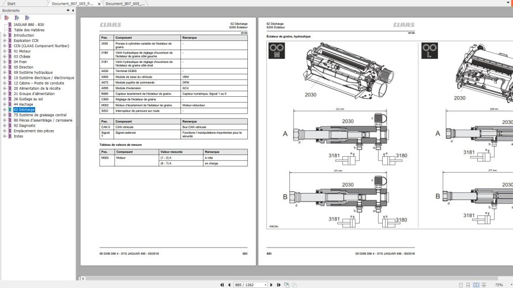Go to the previous page

coord(229,285)
